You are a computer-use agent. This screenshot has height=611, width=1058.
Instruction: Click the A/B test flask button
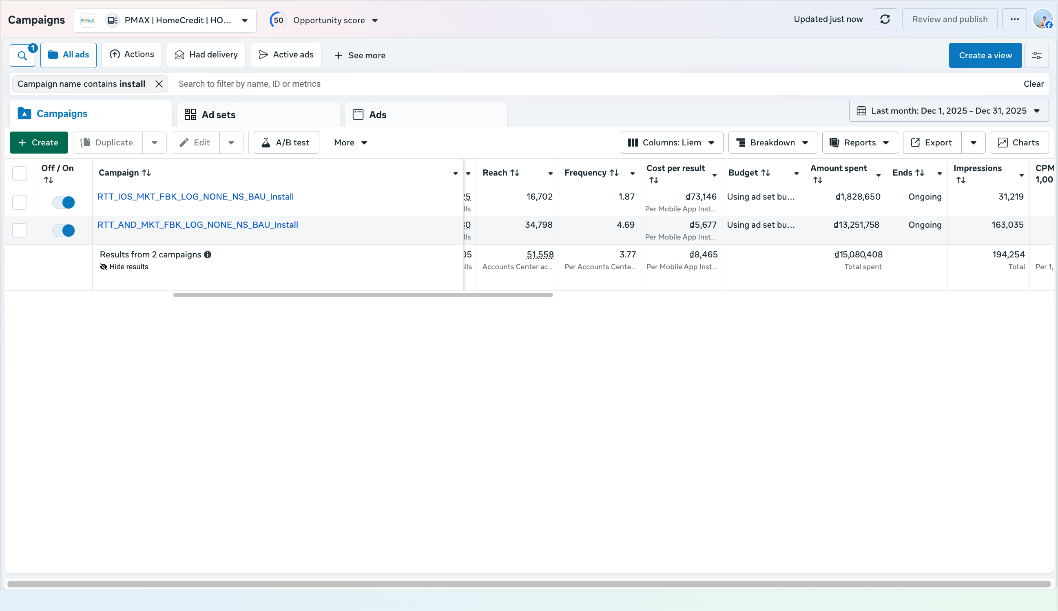pos(286,143)
